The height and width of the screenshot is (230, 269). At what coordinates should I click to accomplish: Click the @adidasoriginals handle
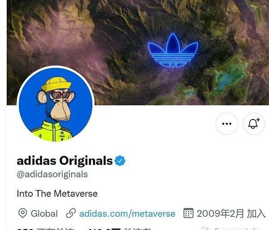tap(52, 174)
